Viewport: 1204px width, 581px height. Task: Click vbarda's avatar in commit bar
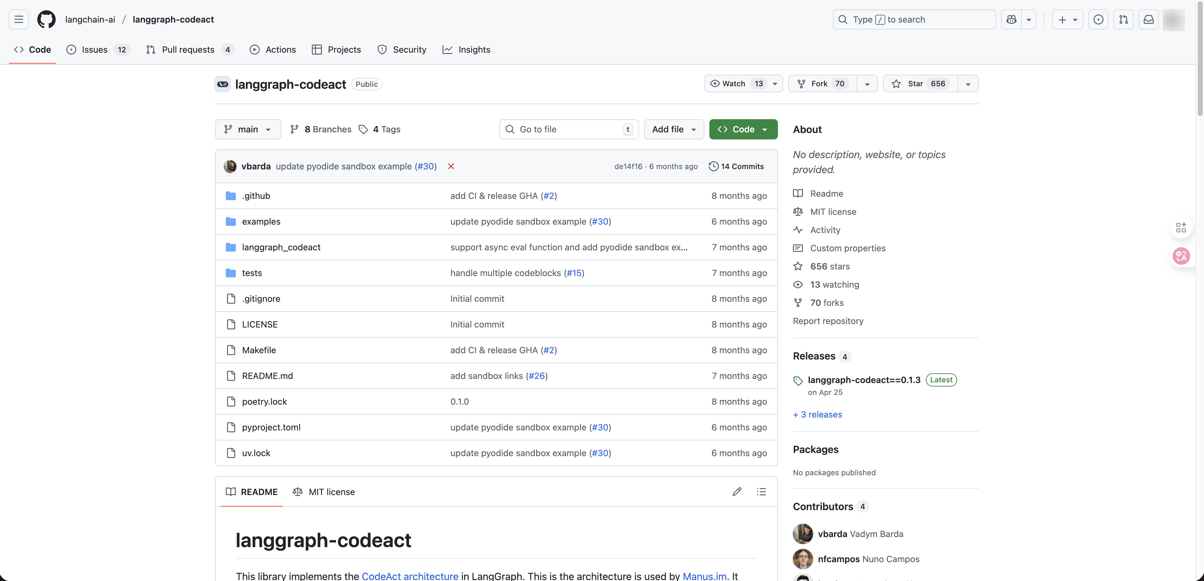point(230,166)
